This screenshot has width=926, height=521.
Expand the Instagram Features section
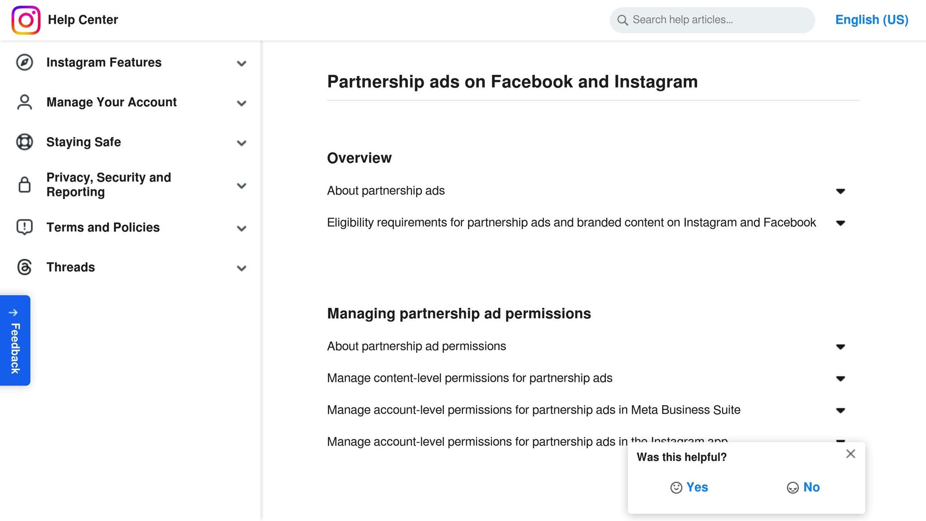pyautogui.click(x=242, y=63)
